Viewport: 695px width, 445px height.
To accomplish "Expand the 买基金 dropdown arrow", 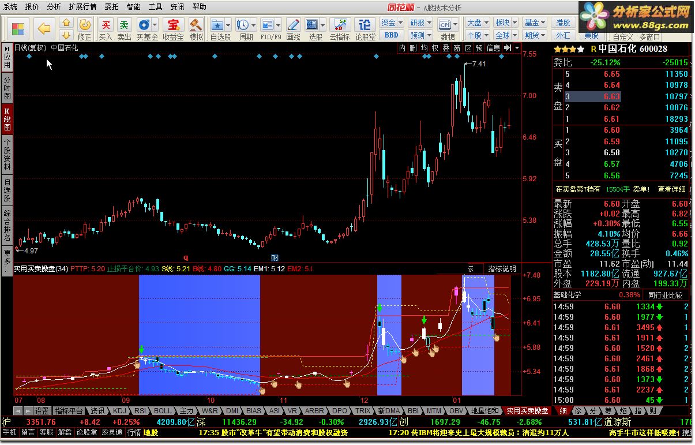I will 156,25.
